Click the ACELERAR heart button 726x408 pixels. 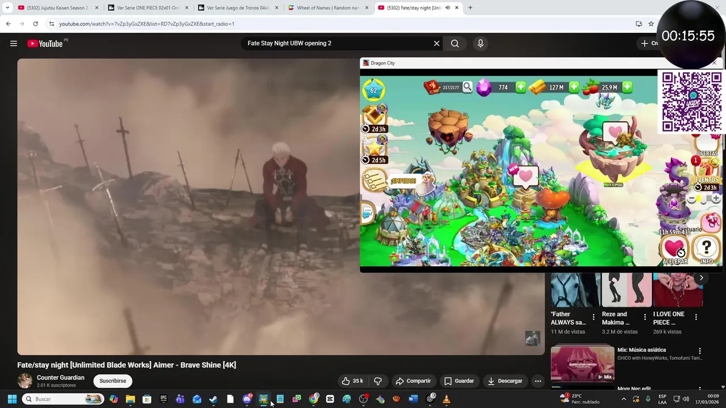click(x=675, y=250)
